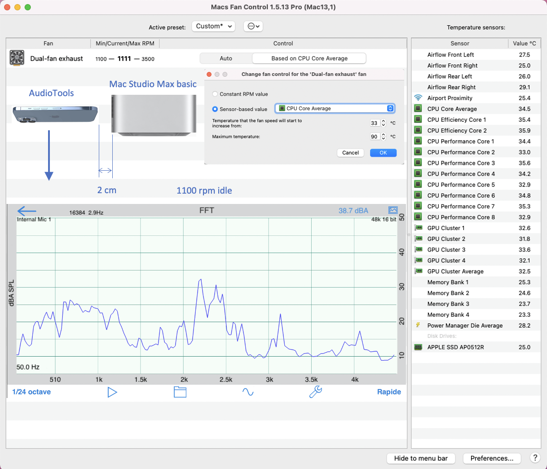
Task: Click the APPLE SSD AP0512R drive icon
Action: point(418,347)
